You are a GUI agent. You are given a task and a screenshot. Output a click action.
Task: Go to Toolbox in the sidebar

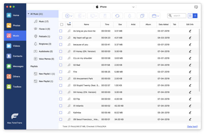pyautogui.click(x=15, y=86)
